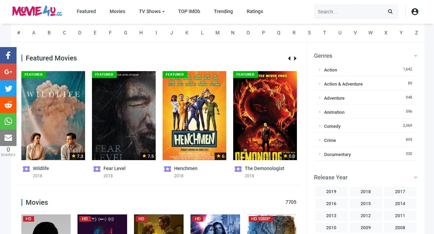Viewport: 434px width, 234px height.
Task: Click the Movie4u.cc logo
Action: click(37, 11)
